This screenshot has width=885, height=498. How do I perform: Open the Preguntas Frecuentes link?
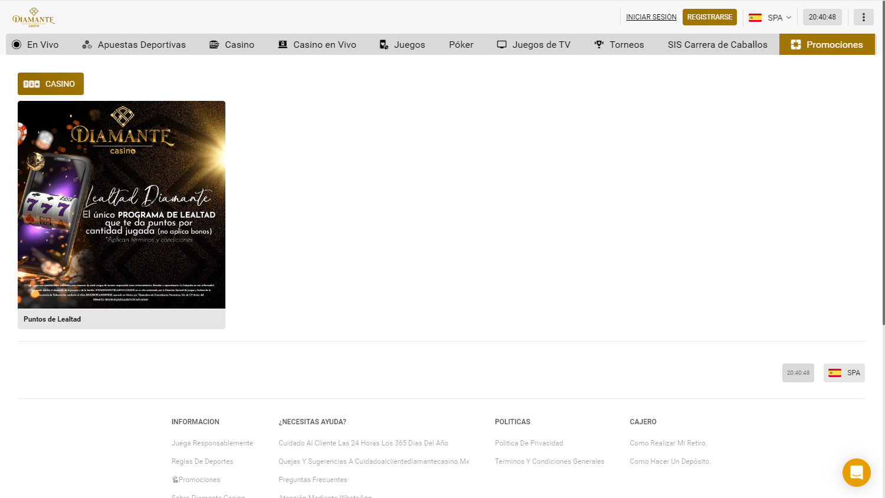click(313, 480)
